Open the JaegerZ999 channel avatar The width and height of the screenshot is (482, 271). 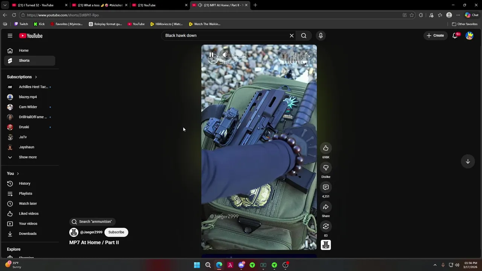pyautogui.click(x=74, y=232)
